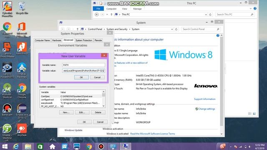
Task: Select ComSpec system variable row
Action: click(71, 96)
